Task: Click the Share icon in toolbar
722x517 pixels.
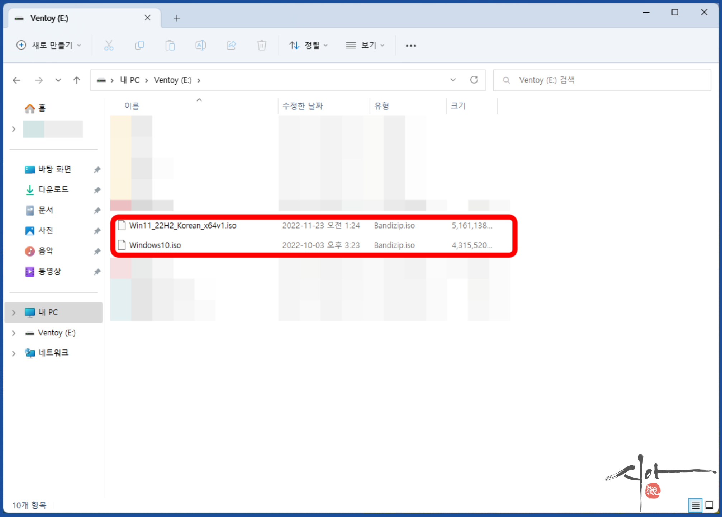Action: pyautogui.click(x=231, y=45)
